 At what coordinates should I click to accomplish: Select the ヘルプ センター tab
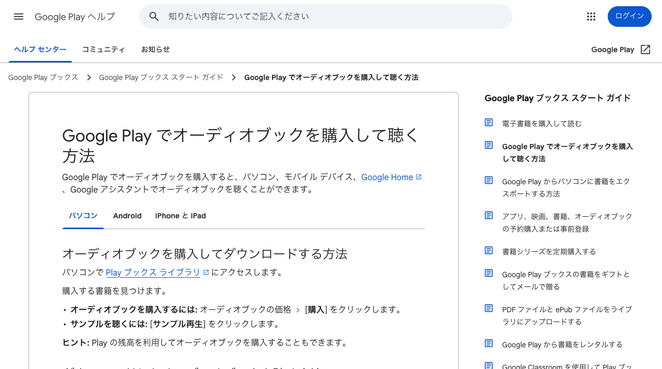40,50
